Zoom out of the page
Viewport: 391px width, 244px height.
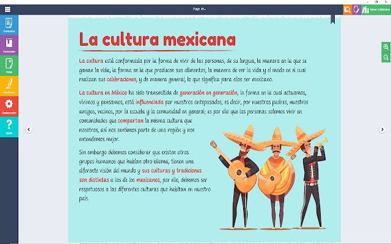(386, 57)
